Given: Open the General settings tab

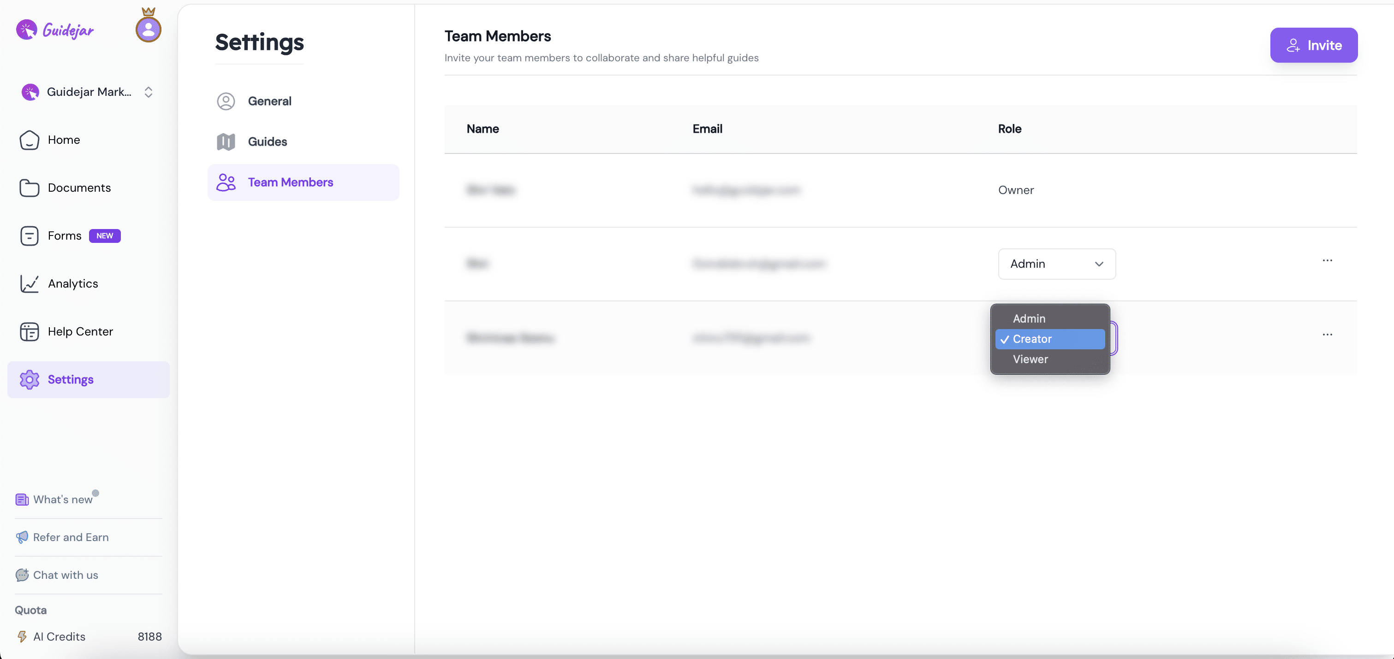Looking at the screenshot, I should (x=269, y=101).
